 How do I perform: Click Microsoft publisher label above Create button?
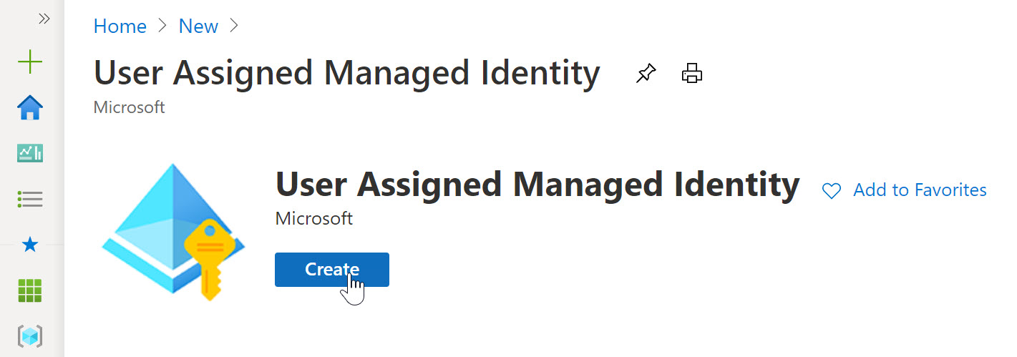point(313,219)
